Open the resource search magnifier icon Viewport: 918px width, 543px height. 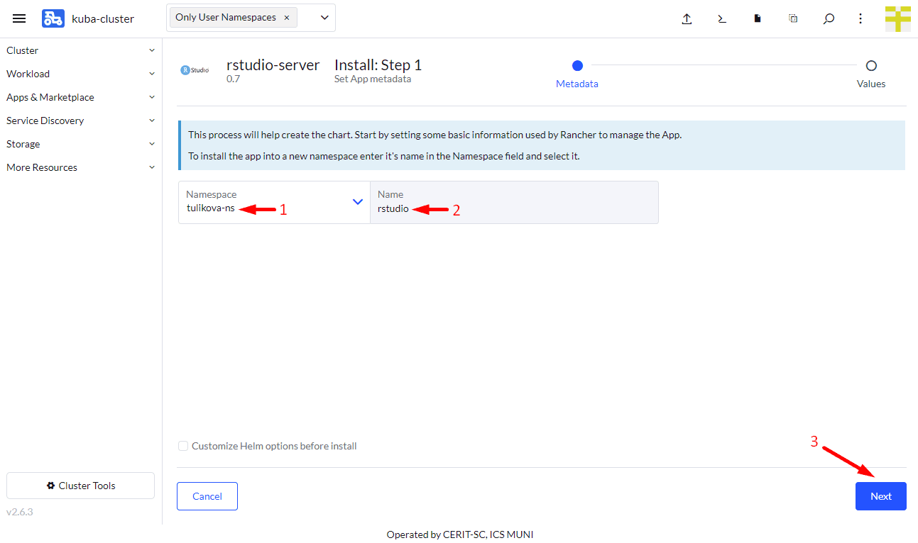click(x=829, y=19)
